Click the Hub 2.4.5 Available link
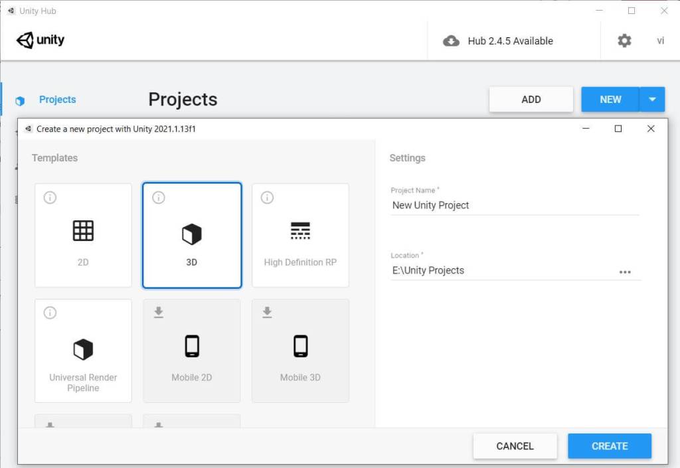This screenshot has width=680, height=468. [511, 41]
